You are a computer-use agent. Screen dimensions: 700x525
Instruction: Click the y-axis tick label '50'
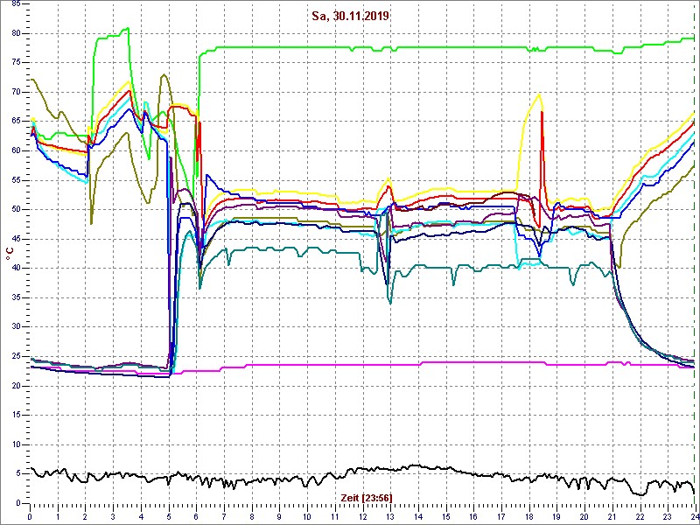tap(16, 210)
